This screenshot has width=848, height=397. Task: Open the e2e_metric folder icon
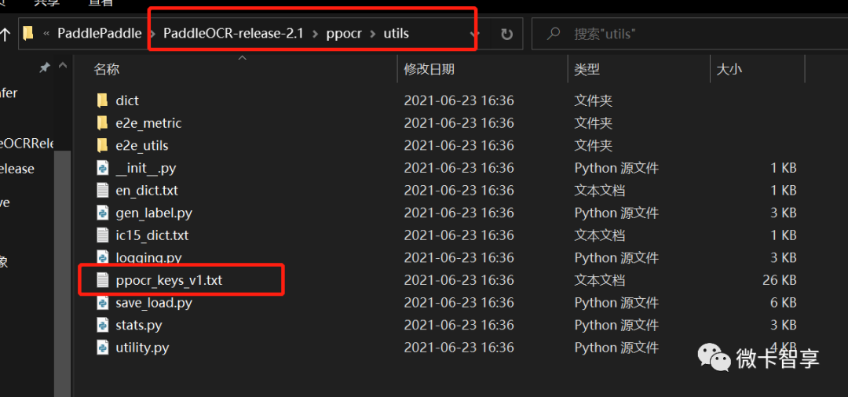pos(102,123)
